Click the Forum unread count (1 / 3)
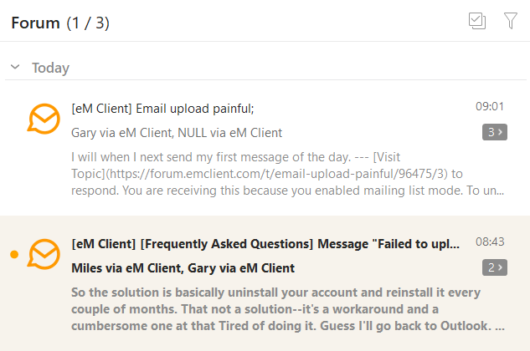The height and width of the screenshot is (351, 530). [x=88, y=23]
